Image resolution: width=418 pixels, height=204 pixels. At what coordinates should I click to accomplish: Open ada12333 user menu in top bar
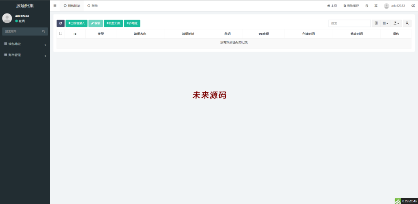[x=395, y=6]
